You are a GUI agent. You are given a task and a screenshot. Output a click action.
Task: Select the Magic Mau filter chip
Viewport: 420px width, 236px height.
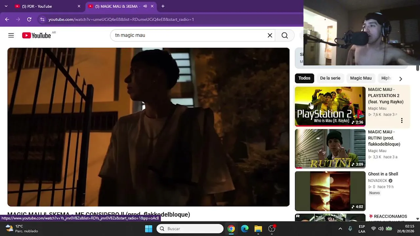pos(361,78)
